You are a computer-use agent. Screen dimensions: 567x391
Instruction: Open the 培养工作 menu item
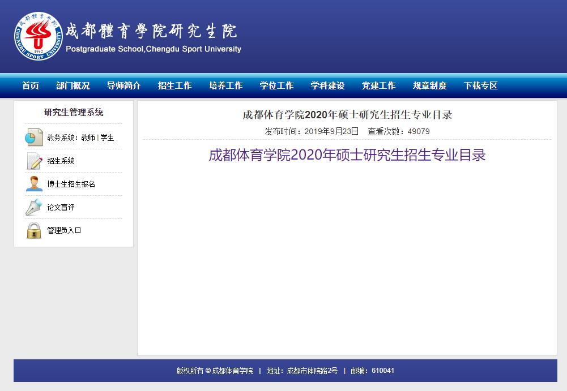[x=225, y=85]
